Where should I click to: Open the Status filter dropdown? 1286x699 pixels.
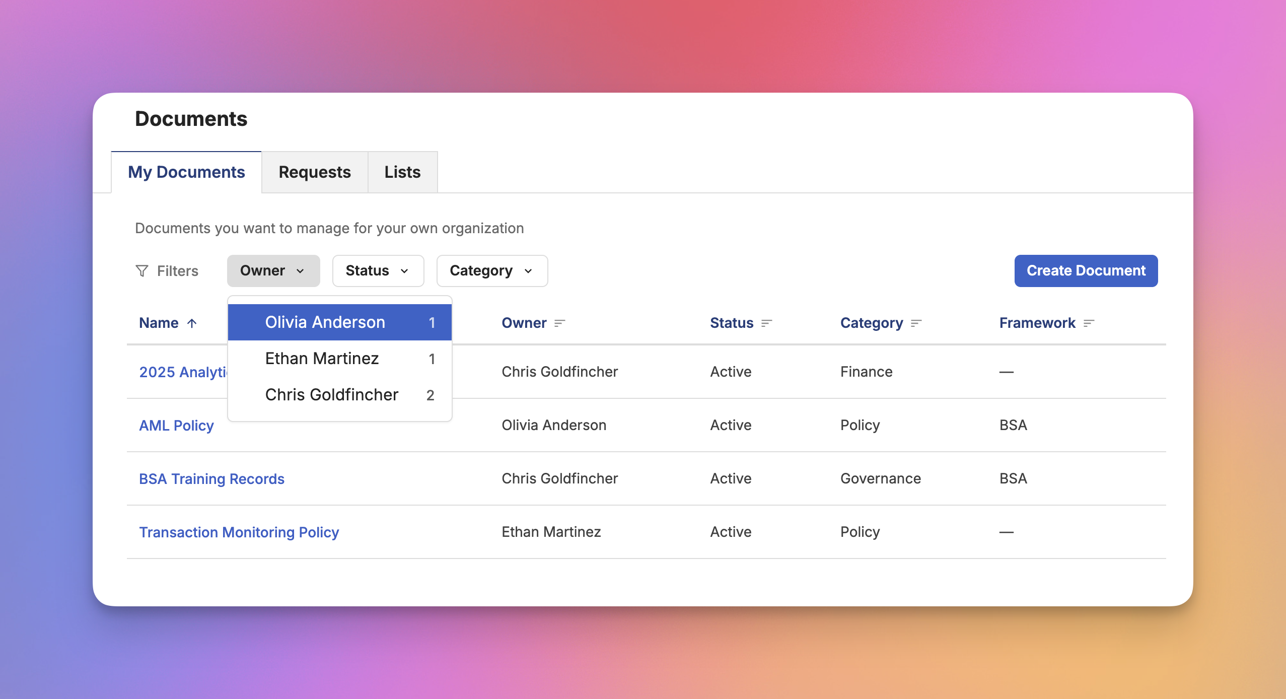(x=378, y=271)
